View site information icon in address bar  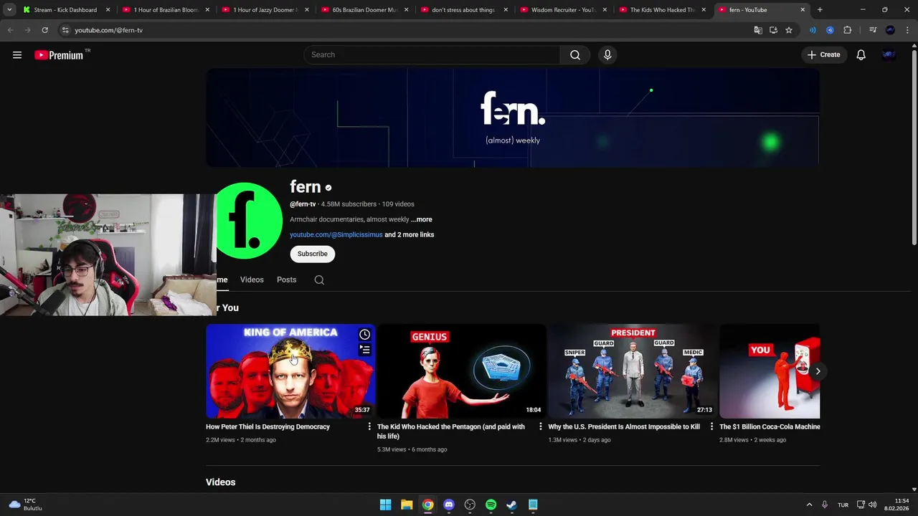[x=65, y=30]
